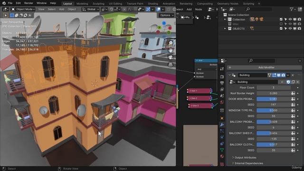Expand the OBJECTS collection
This screenshot has height=171, width=304.
(225, 28)
